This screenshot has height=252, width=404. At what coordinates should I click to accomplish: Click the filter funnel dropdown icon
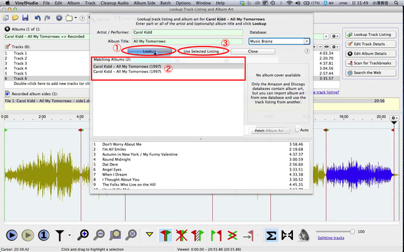62,235
